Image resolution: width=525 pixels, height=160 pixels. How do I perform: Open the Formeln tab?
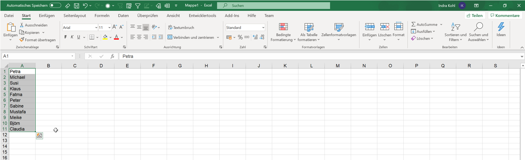tap(102, 16)
